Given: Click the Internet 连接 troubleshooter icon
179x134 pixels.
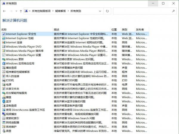Looking at the screenshot, I should (4, 42).
